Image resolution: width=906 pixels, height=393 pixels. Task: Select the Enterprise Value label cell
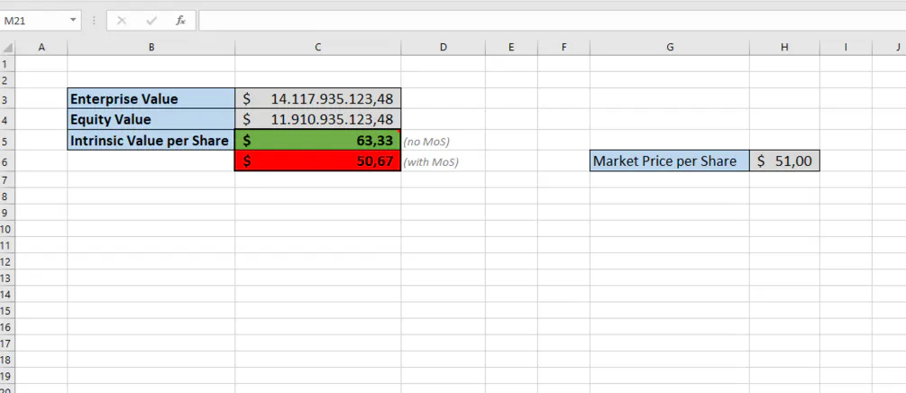(x=151, y=99)
